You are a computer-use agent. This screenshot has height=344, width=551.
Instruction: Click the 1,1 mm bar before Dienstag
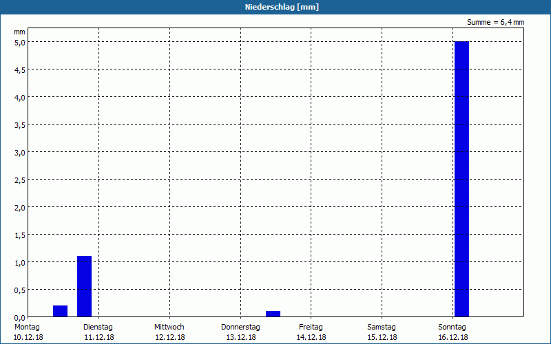(84, 286)
